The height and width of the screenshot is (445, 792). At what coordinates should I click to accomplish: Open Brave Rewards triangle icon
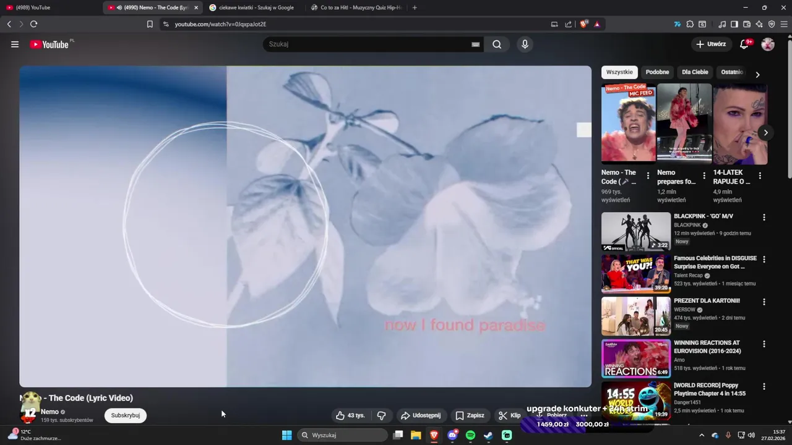[x=597, y=24]
